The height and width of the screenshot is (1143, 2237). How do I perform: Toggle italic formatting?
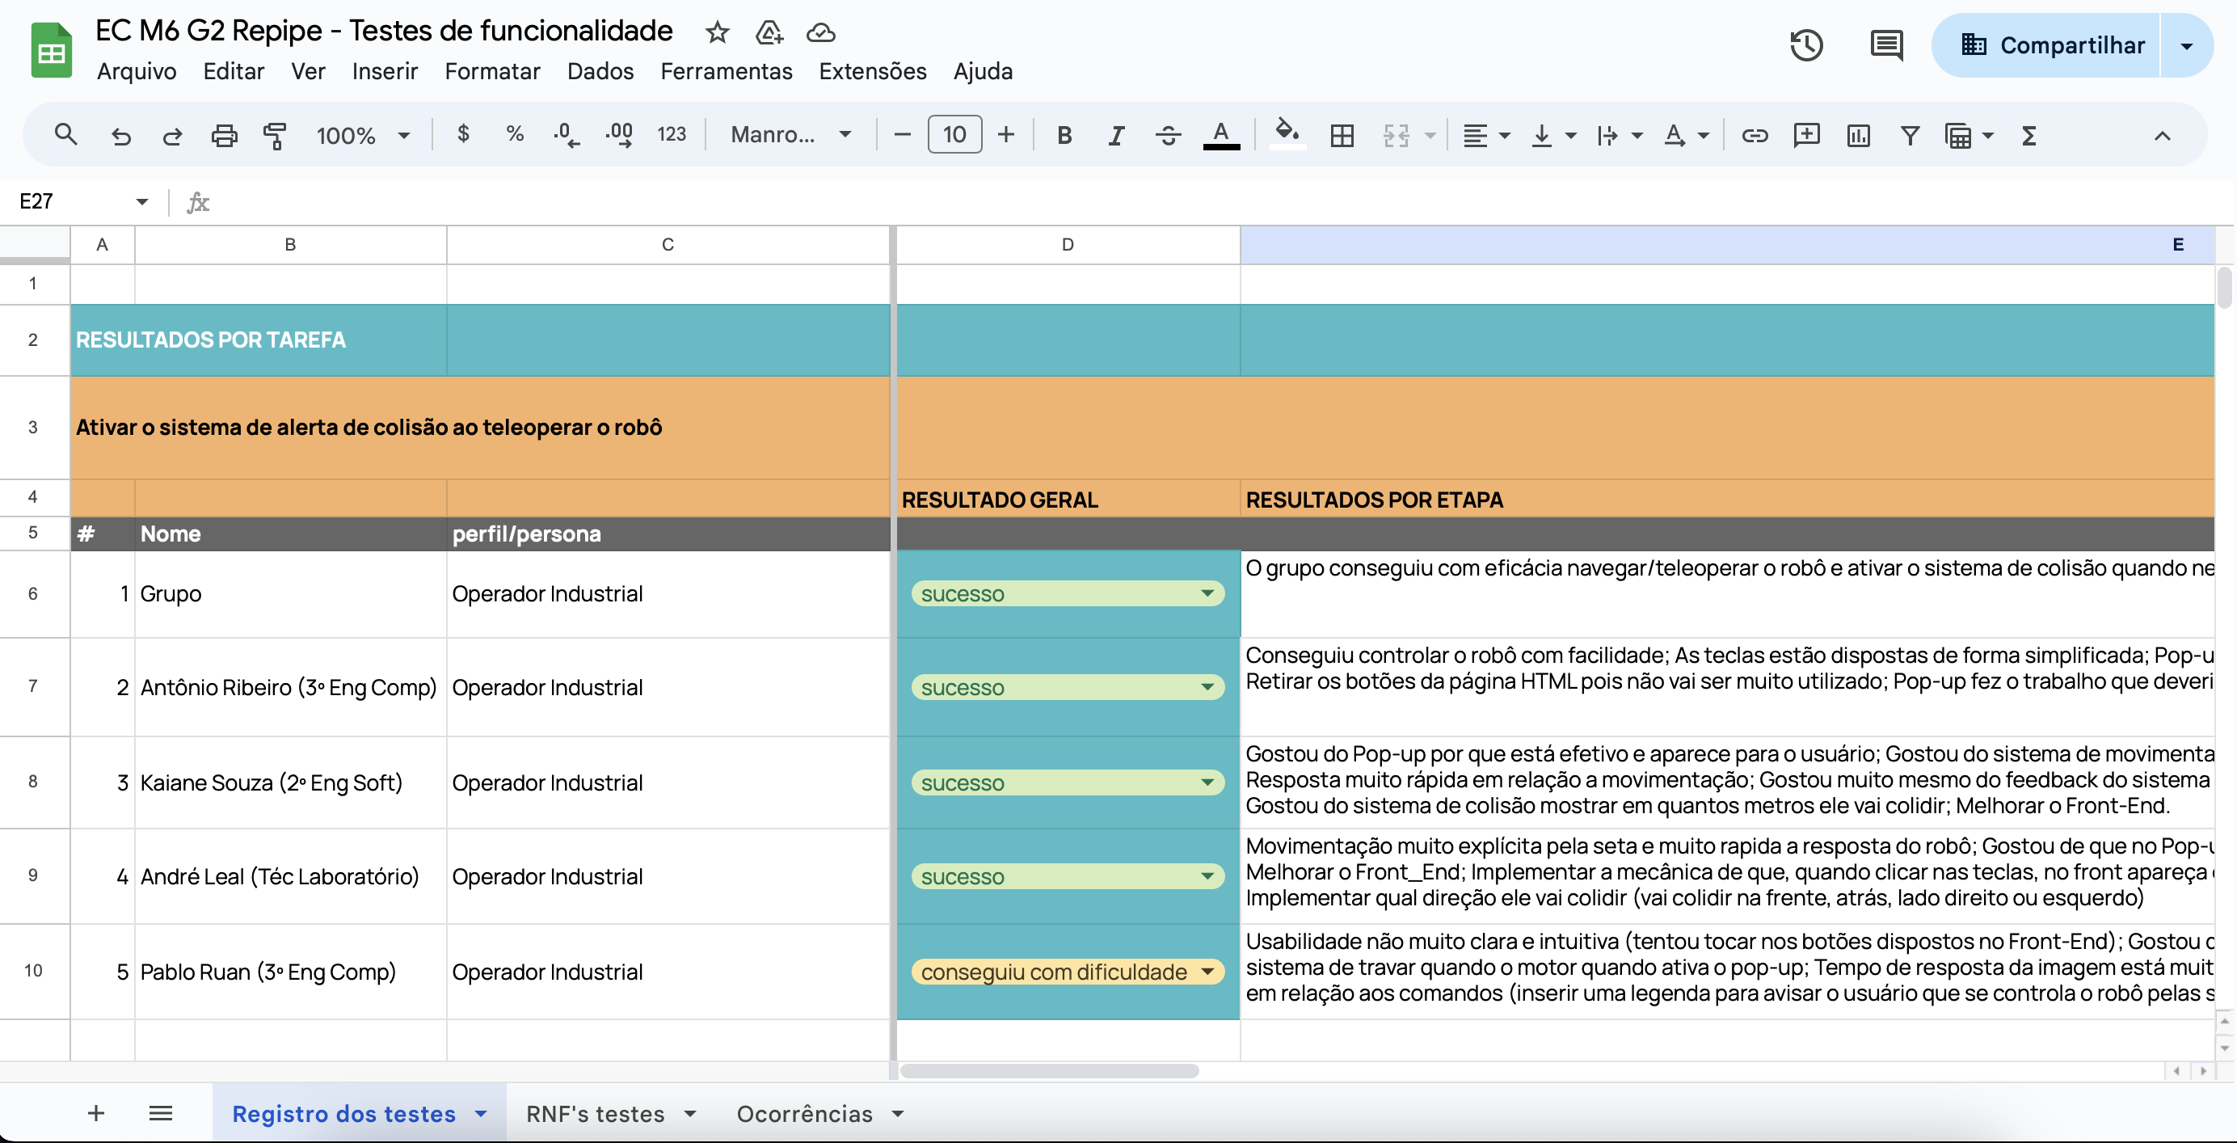[x=1116, y=136]
